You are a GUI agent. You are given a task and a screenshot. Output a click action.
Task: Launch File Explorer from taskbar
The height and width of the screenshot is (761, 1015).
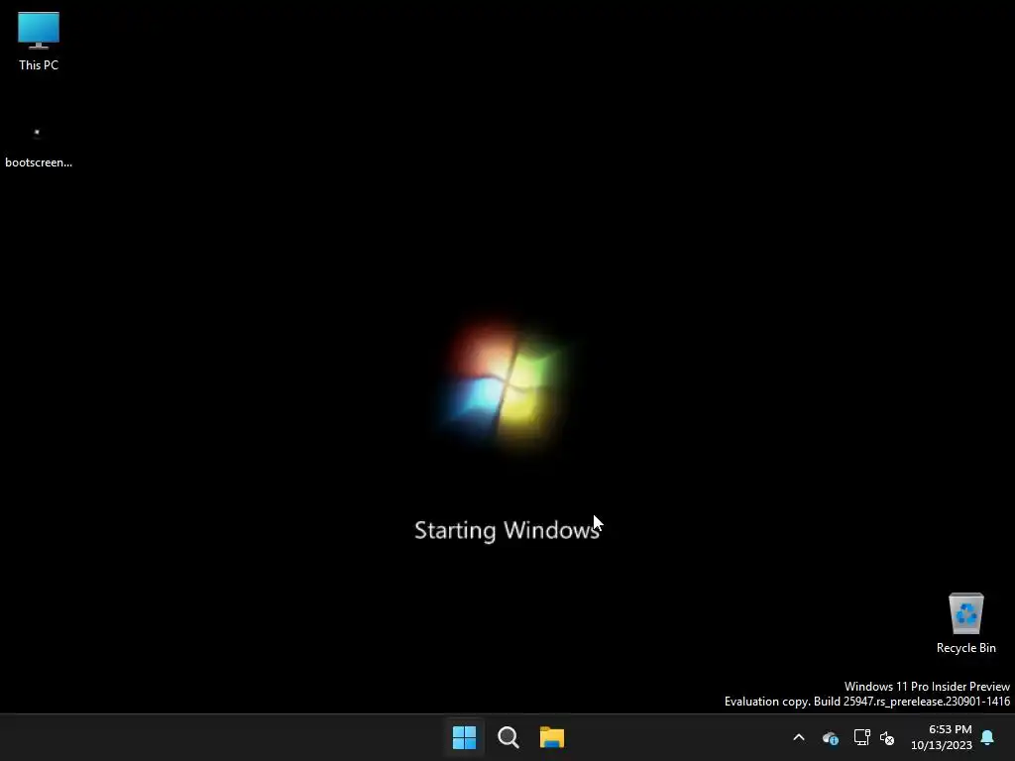[552, 737]
